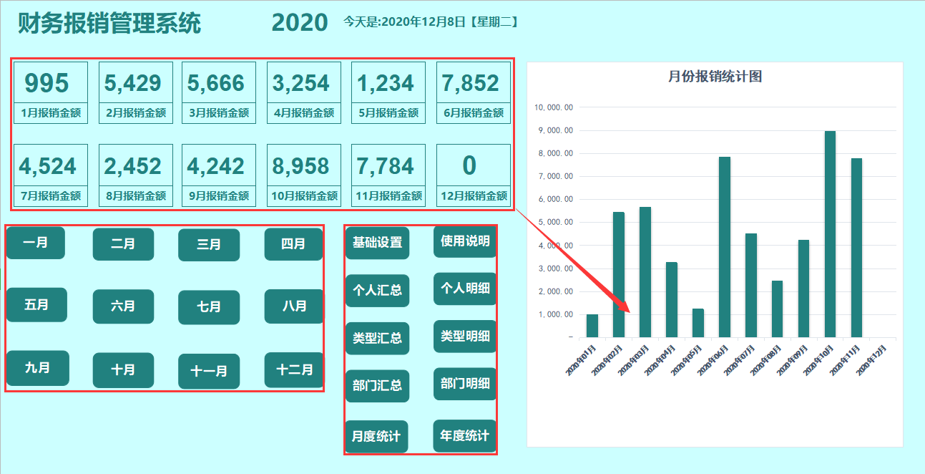925x474 pixels.
Task: View the 个人明细 details
Action: pyautogui.click(x=465, y=289)
